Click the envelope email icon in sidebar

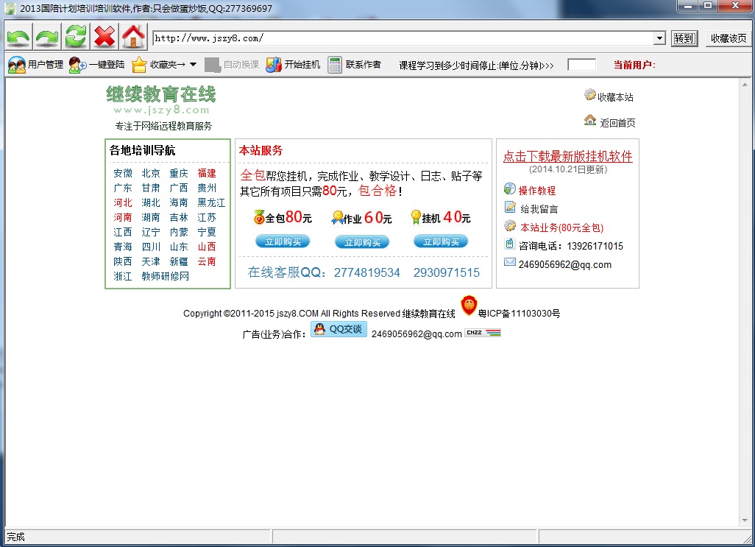coord(509,262)
